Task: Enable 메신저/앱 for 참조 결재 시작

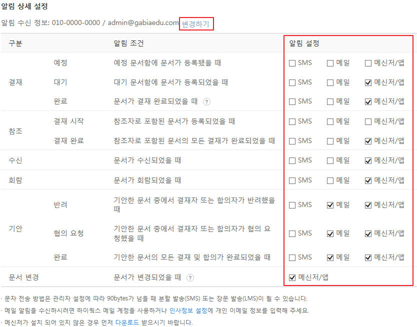Action: pos(368,121)
